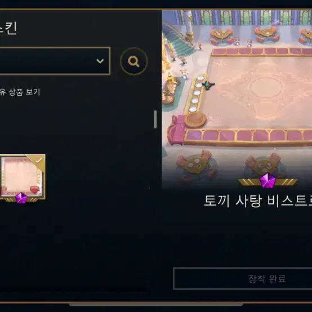Click the purple rarity gem below the large preview
Screen dimensions: 312x312
[x=268, y=180]
